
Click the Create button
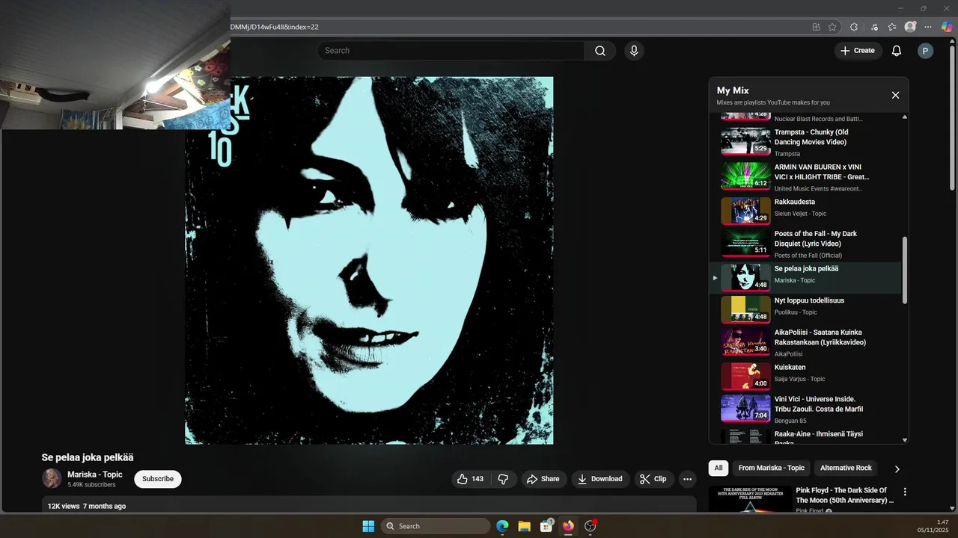click(x=858, y=51)
